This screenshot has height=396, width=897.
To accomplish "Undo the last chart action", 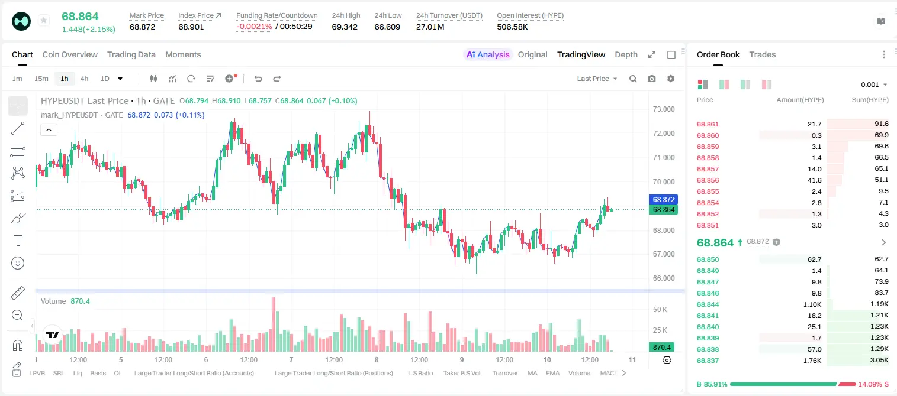I will [258, 79].
